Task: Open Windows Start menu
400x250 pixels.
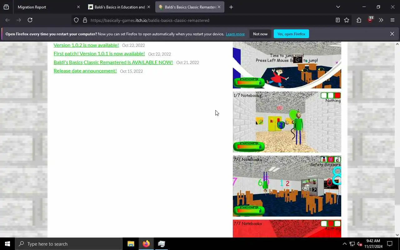Action: [7, 244]
